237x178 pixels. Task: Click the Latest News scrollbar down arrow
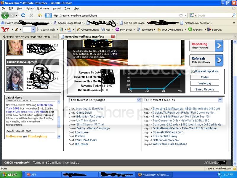tap(59, 137)
